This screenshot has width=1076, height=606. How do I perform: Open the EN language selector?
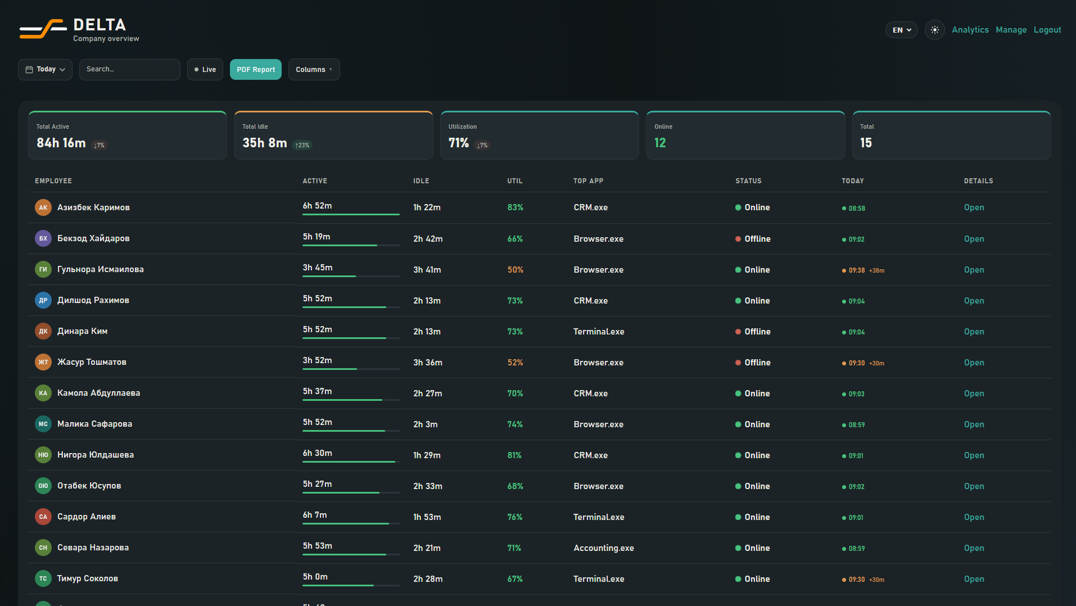click(x=901, y=30)
